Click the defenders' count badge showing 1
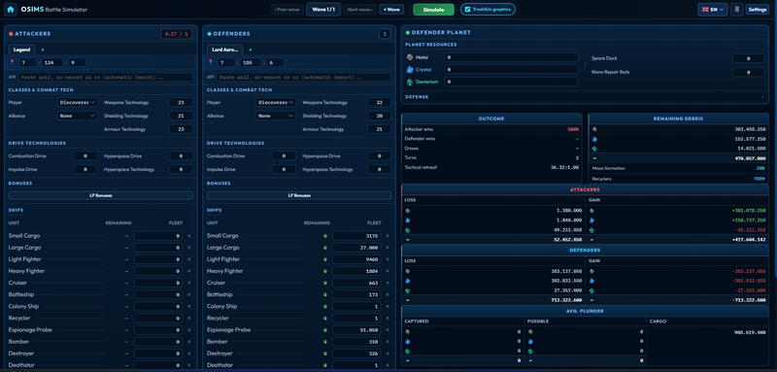 [x=385, y=34]
